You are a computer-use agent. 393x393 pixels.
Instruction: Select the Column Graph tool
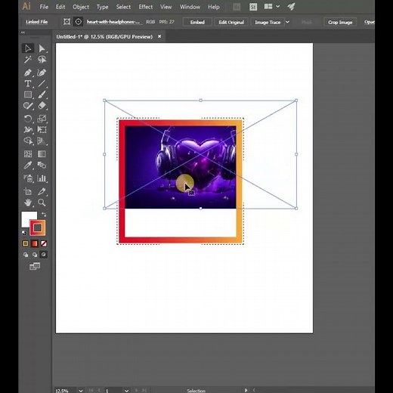pos(42,178)
